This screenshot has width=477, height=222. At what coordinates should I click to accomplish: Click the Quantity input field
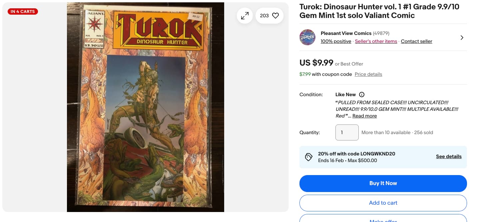pos(347,132)
